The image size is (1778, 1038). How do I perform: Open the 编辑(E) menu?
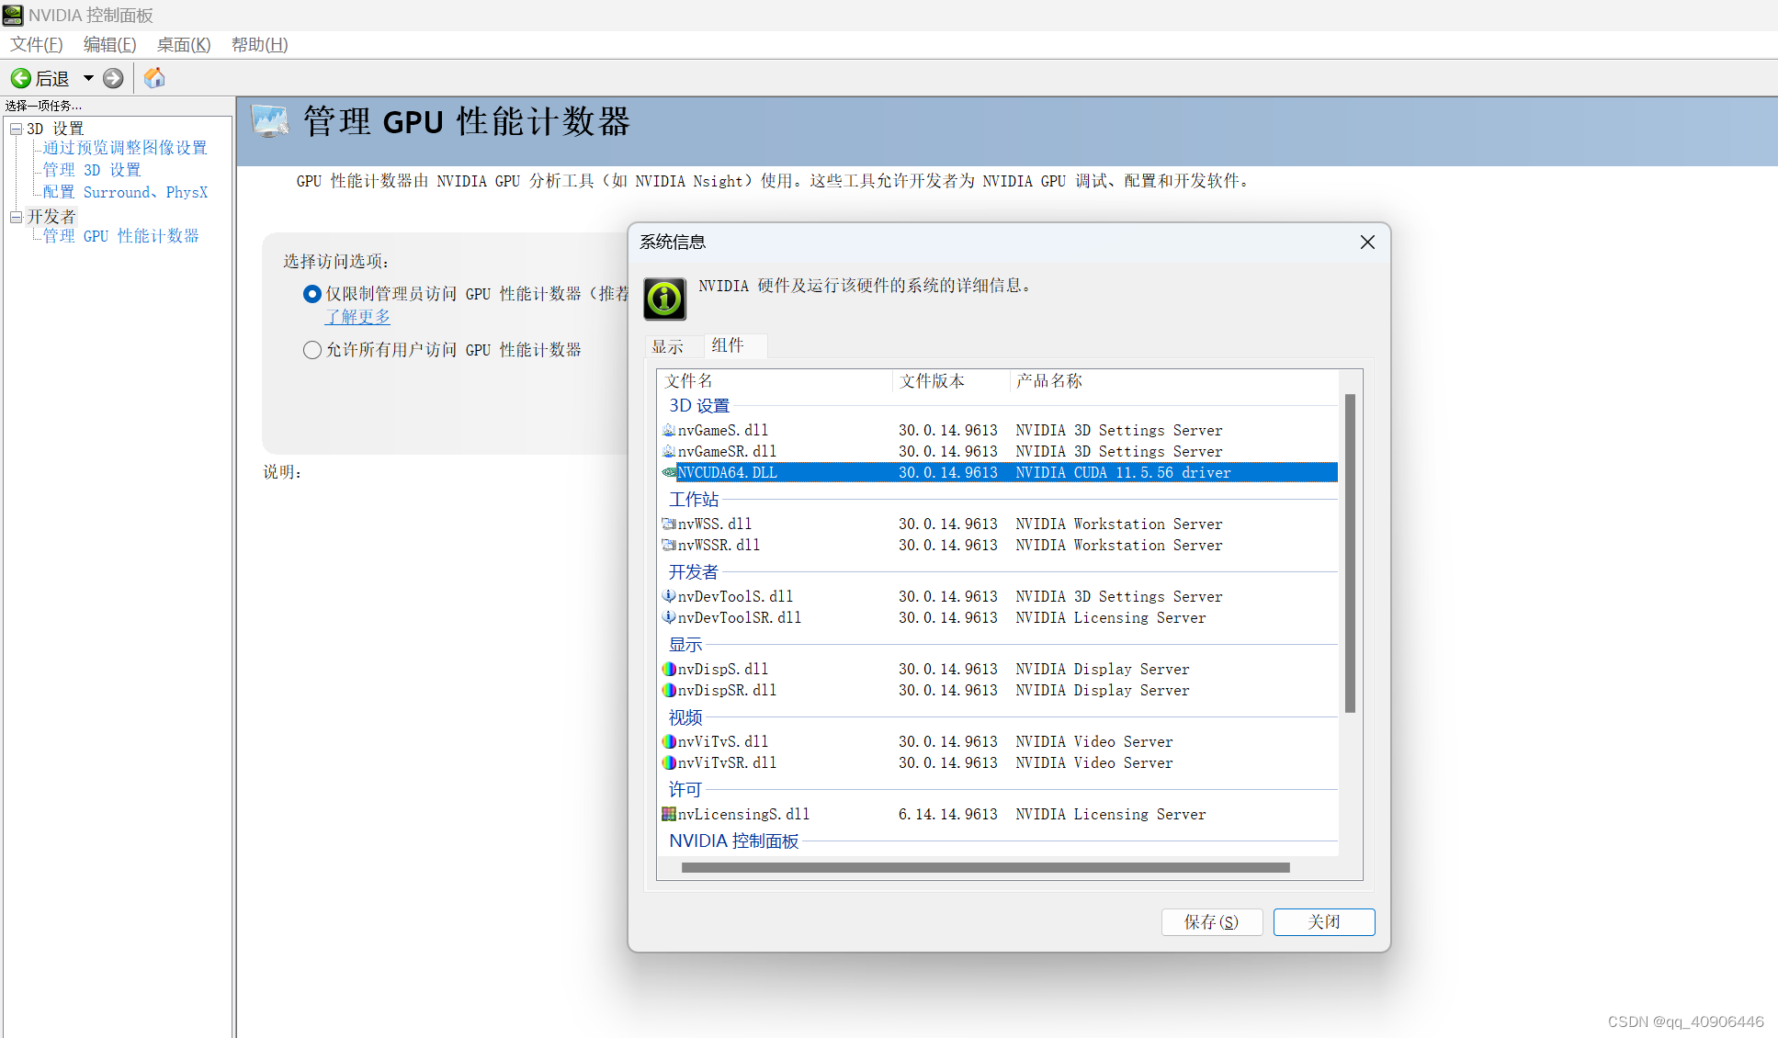[x=109, y=45]
